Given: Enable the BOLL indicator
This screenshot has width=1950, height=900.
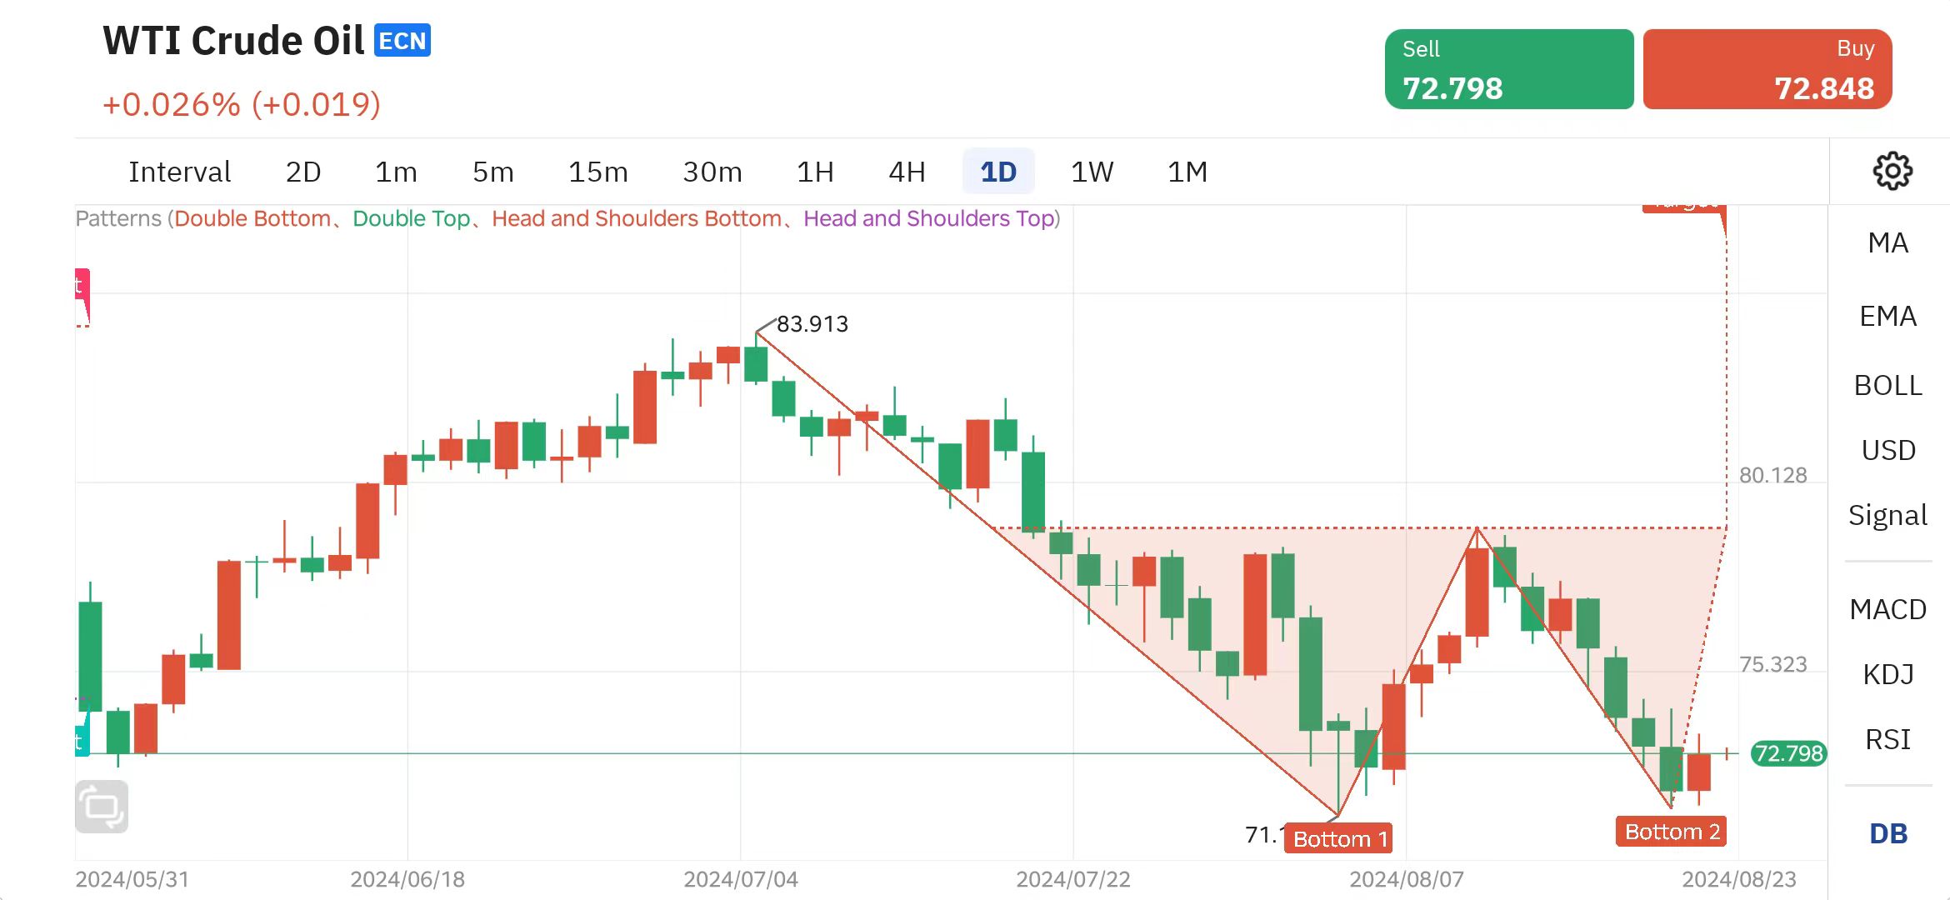Looking at the screenshot, I should [x=1887, y=385].
